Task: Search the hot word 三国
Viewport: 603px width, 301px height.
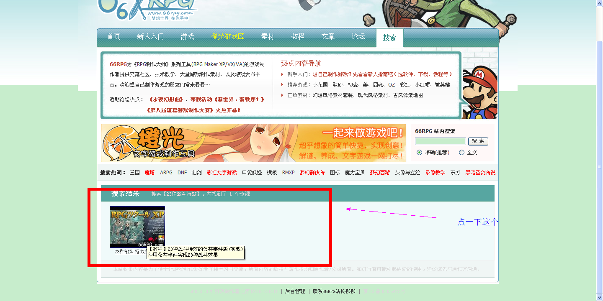Action: 135,172
